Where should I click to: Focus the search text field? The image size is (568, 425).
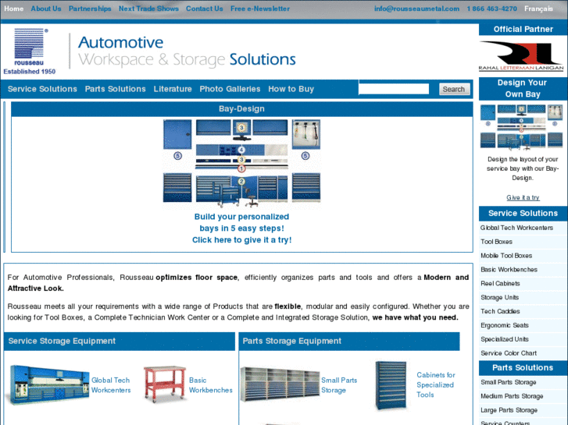pyautogui.click(x=394, y=89)
